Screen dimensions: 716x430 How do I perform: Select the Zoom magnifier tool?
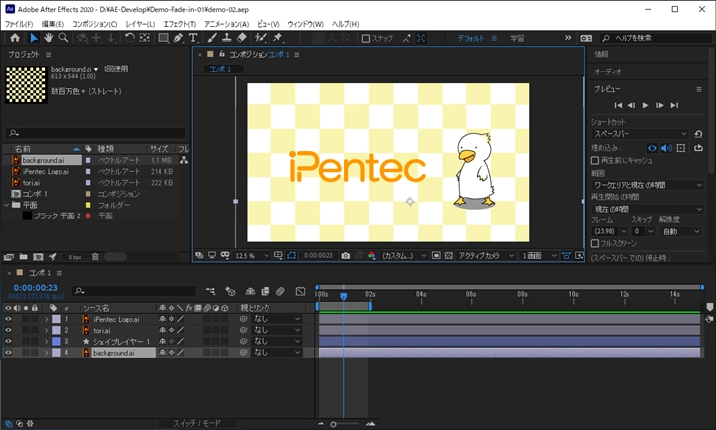pyautogui.click(x=63, y=38)
